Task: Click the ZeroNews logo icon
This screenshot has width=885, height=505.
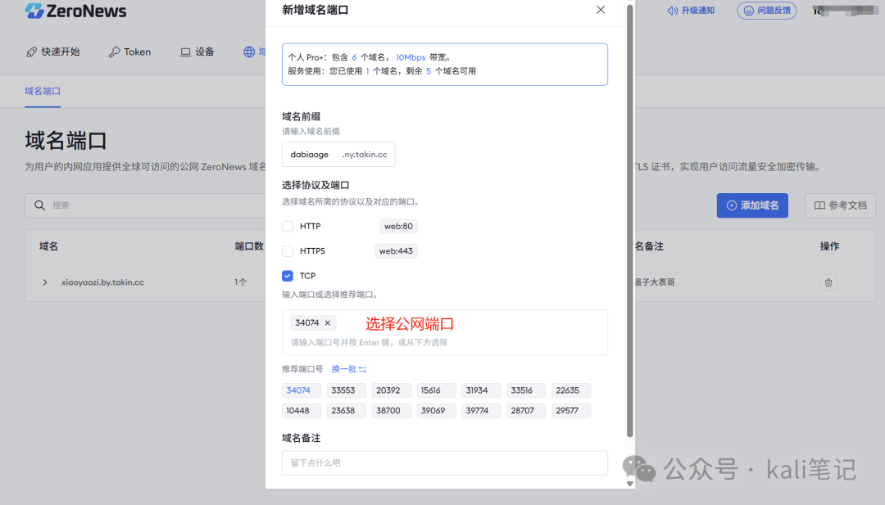Action: pyautogui.click(x=34, y=11)
